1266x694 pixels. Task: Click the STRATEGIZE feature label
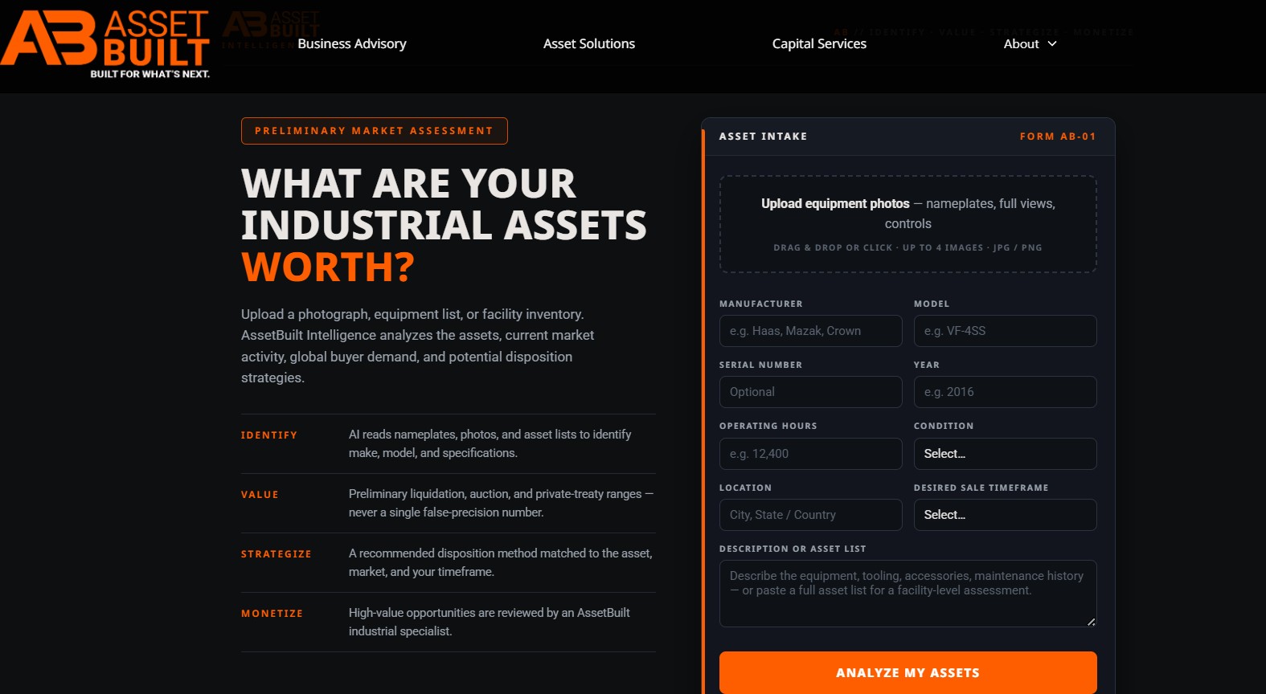tap(277, 554)
